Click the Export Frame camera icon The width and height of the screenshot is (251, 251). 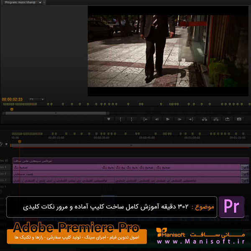click(239, 119)
